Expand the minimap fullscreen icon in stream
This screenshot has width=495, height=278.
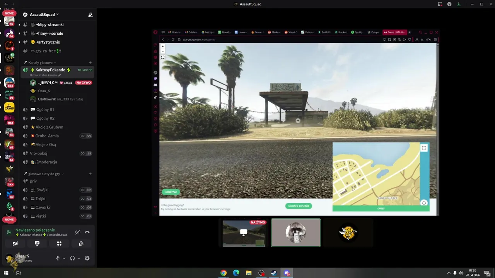[x=424, y=148]
